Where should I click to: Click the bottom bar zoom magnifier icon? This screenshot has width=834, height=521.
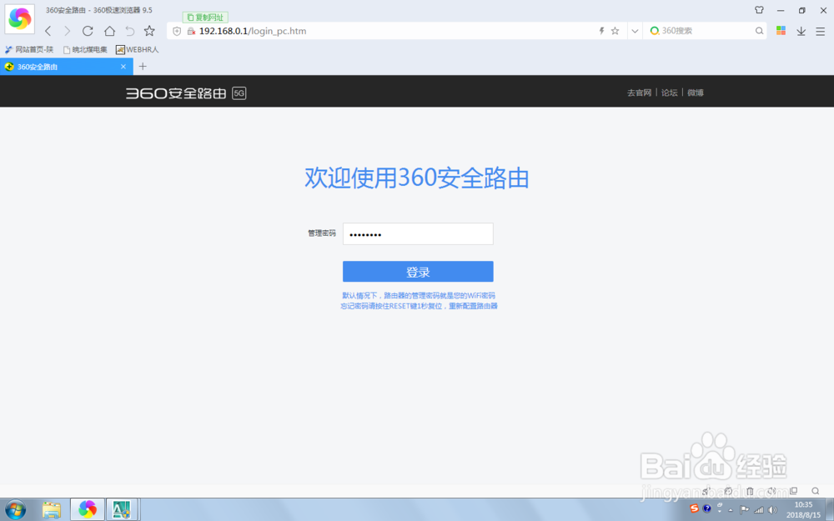(x=816, y=491)
